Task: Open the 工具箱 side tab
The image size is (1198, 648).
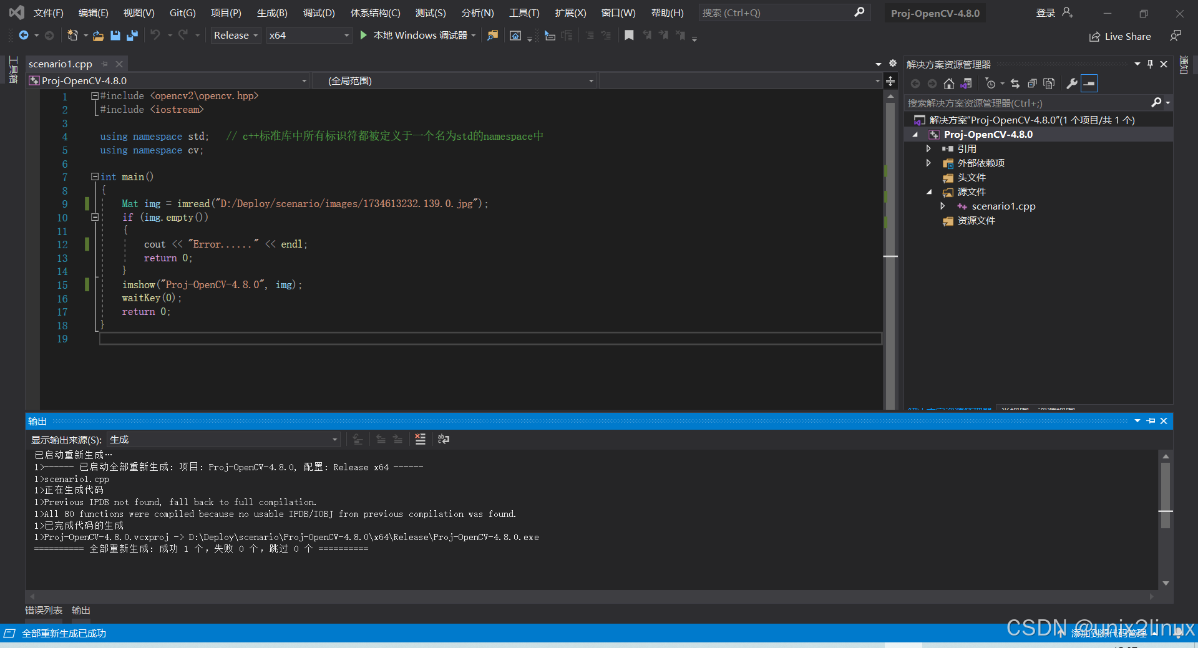Action: (12, 70)
